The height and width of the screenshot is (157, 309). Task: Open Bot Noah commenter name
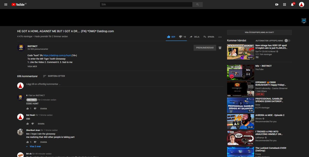(30, 115)
